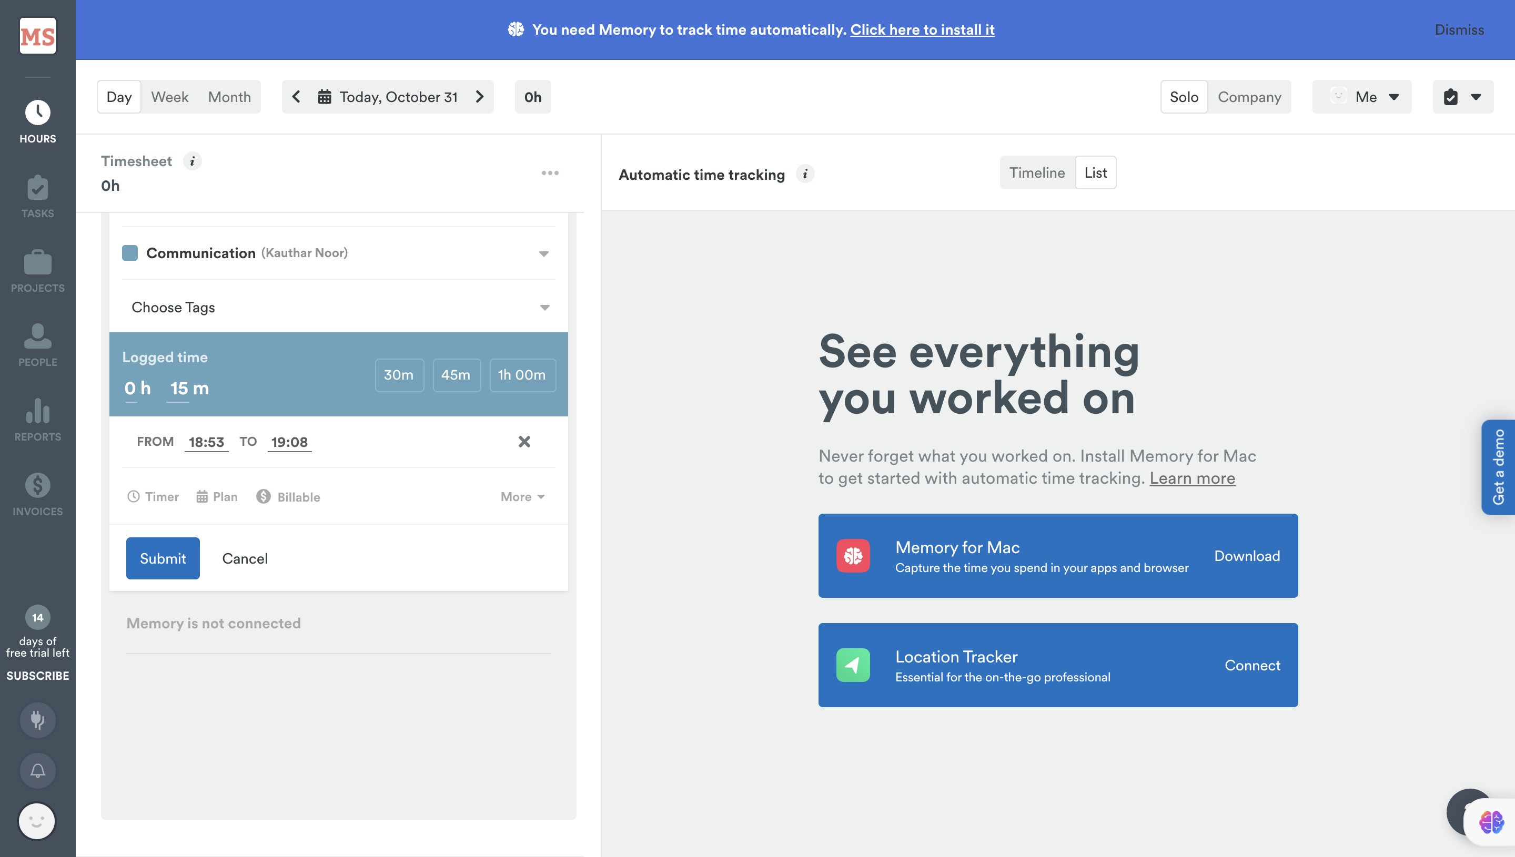1515x857 pixels.
Task: Toggle the Billable option
Action: pyautogui.click(x=288, y=497)
